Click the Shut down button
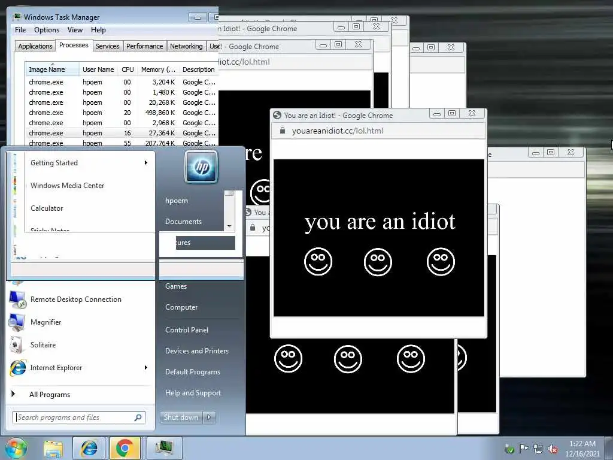 pos(181,417)
